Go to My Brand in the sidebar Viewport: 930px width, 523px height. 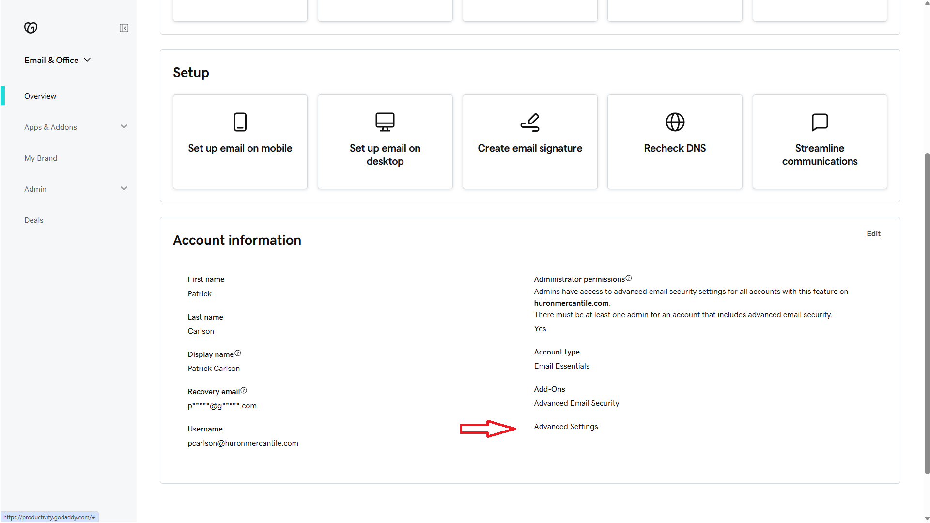41,158
